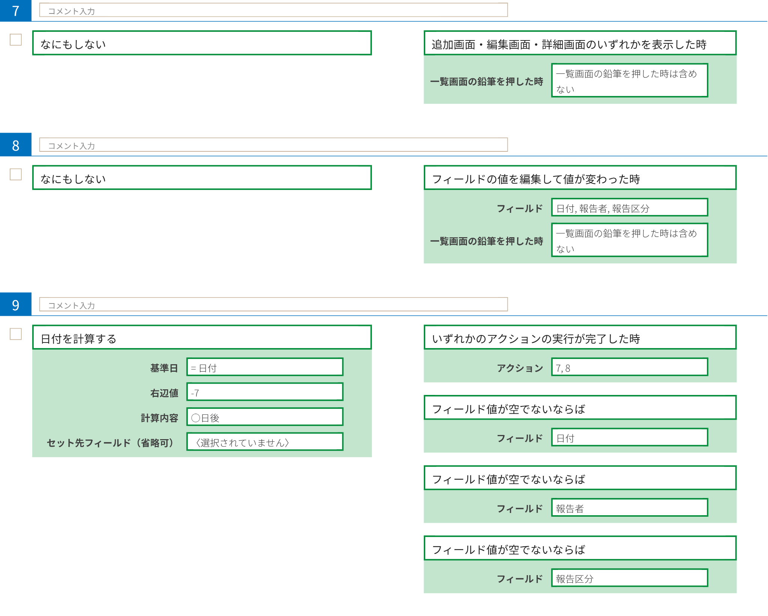
Task: Click the '日付, 報告者, 報告区分' field box
Action: tap(629, 208)
